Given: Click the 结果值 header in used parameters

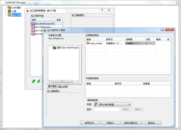Looking at the screenshot, I should [135, 40].
